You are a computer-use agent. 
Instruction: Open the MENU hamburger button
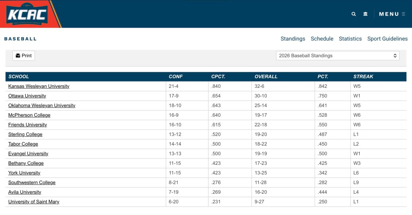coord(391,14)
